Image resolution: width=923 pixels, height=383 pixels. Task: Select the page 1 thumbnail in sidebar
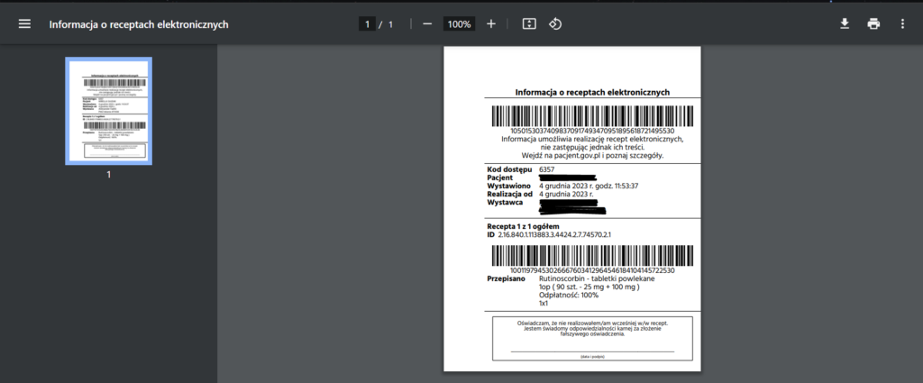pyautogui.click(x=108, y=111)
